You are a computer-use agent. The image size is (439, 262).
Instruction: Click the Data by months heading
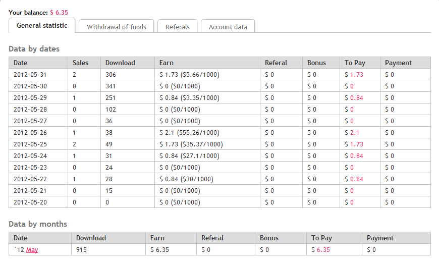pos(38,224)
